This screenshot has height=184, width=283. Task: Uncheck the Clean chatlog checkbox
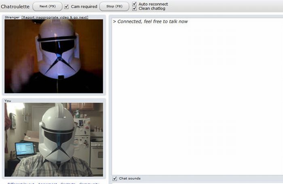(x=135, y=8)
